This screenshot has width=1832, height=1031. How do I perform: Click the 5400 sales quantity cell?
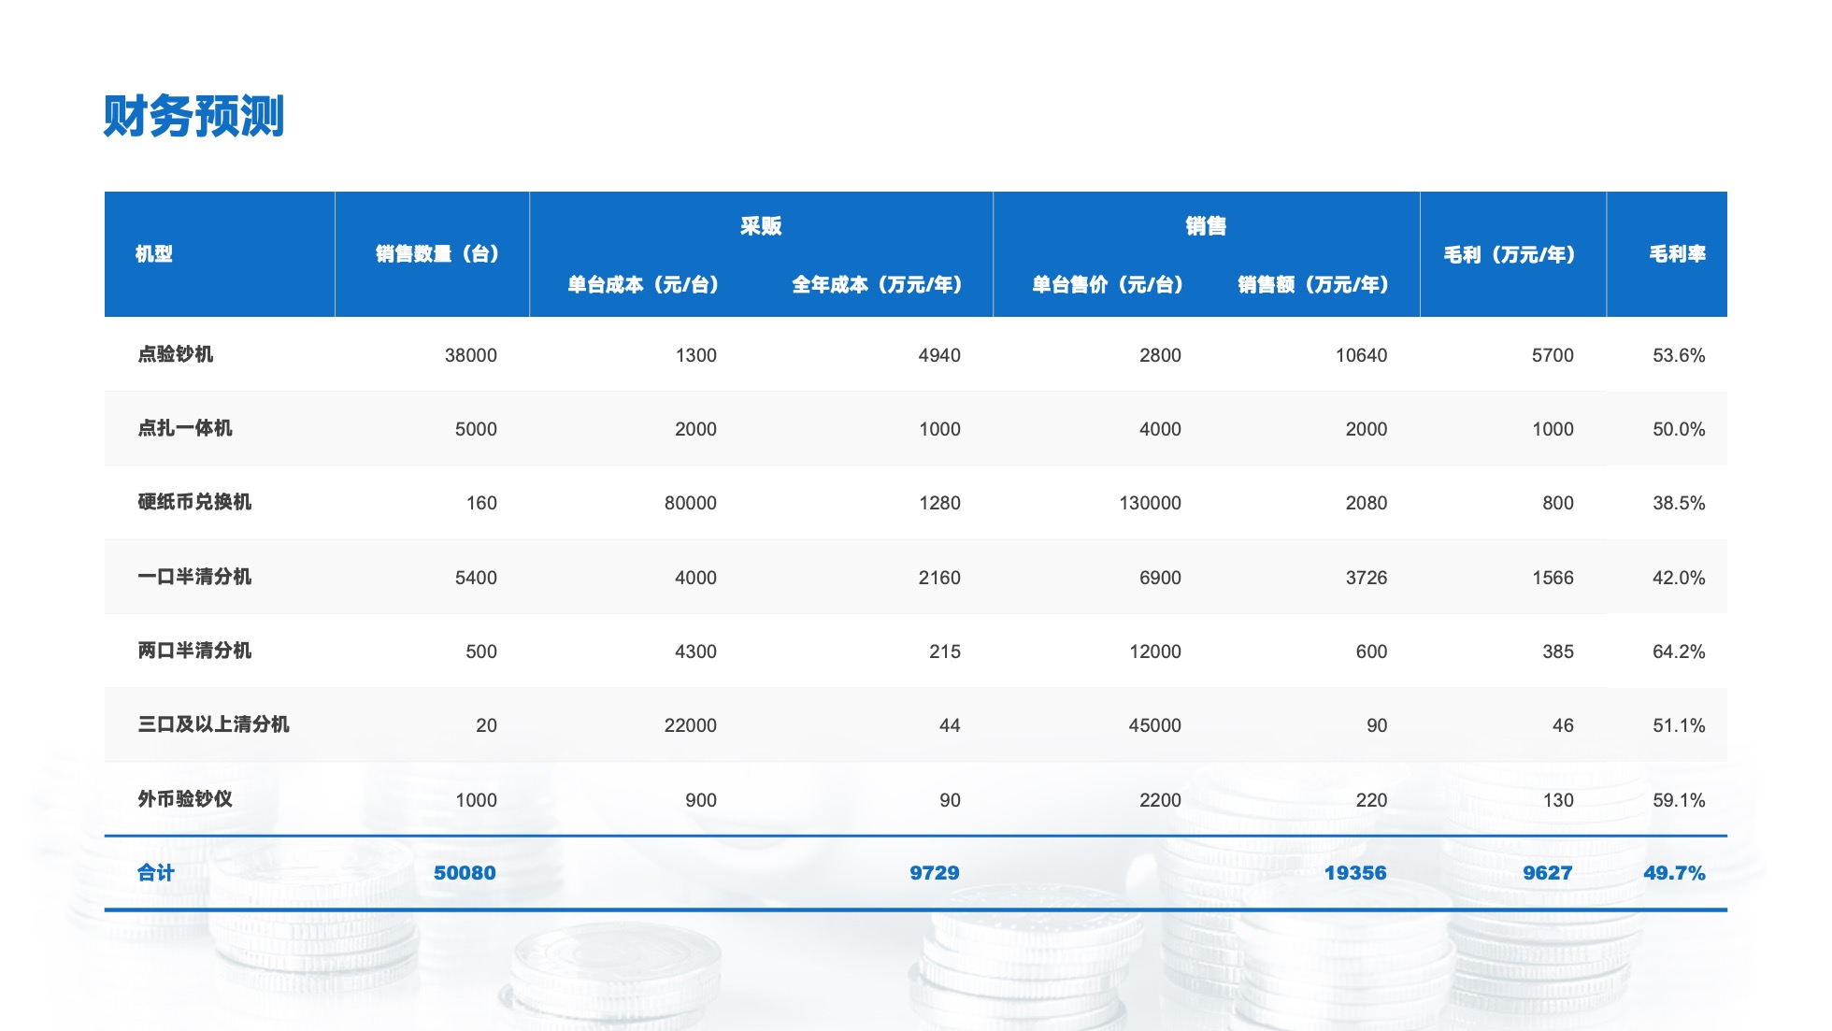coord(476,578)
